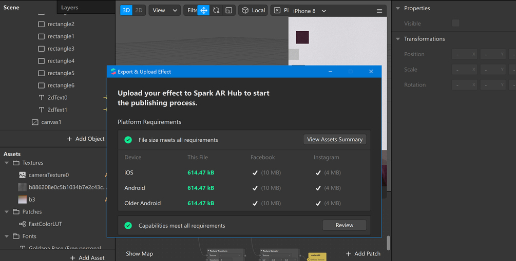Select cameraTexture0 asset icon
Image resolution: width=516 pixels, height=261 pixels.
click(23, 175)
